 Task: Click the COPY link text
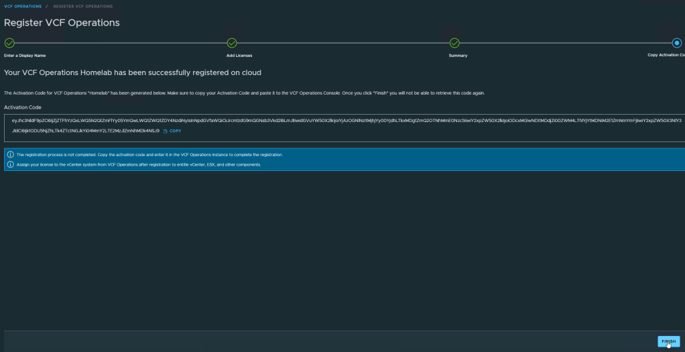pyautogui.click(x=176, y=131)
